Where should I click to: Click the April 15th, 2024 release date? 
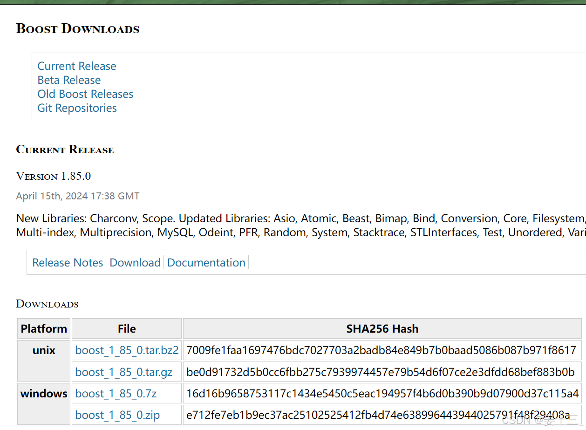pyautogui.click(x=78, y=196)
